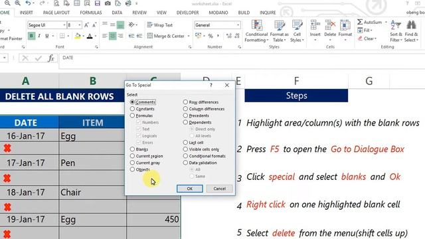
Task: Open Cell Styles gallery
Action: point(297,31)
